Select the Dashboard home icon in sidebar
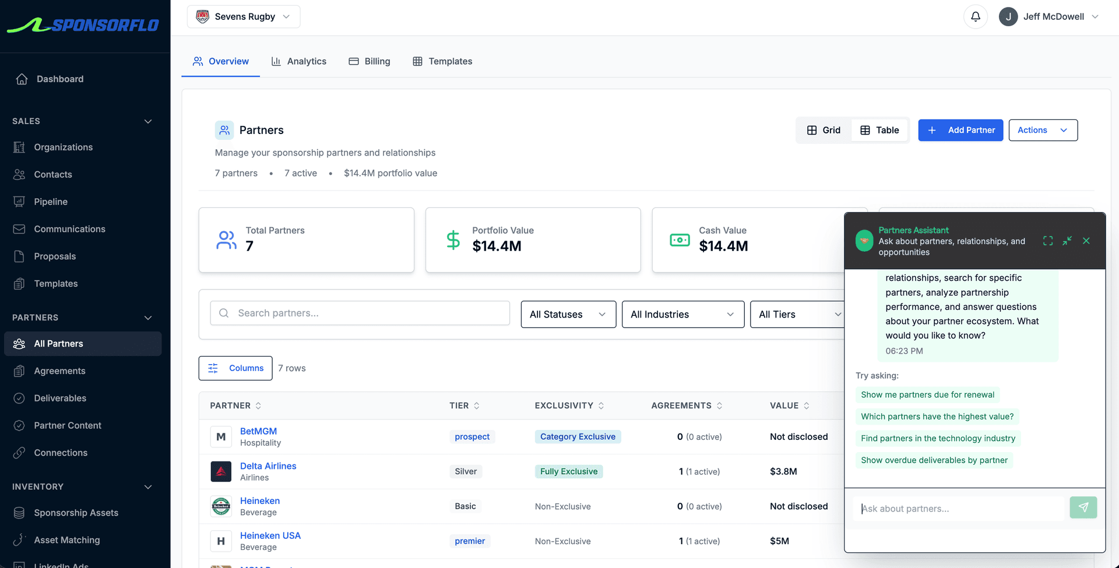Viewport: 1119px width, 568px height. click(x=22, y=79)
